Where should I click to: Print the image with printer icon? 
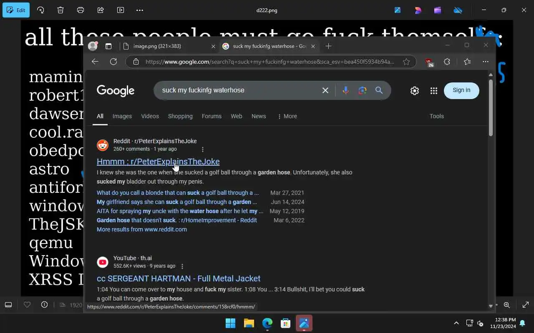coord(81,10)
